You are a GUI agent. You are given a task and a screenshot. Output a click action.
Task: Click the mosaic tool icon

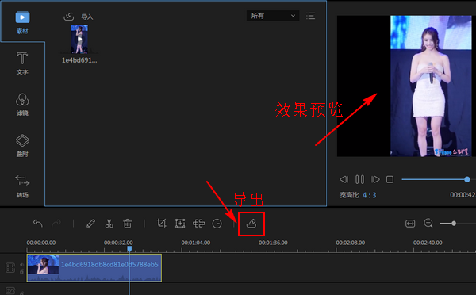pyautogui.click(x=198, y=224)
